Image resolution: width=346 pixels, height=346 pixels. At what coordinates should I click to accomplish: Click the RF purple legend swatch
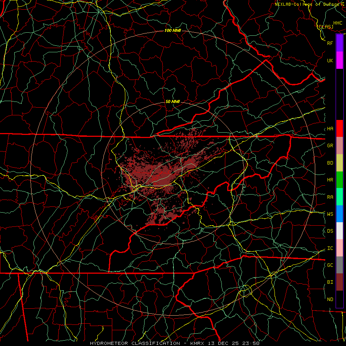click(x=339, y=43)
